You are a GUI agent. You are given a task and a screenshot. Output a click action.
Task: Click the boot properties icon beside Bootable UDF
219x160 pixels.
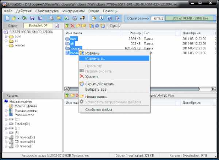tap(57, 26)
